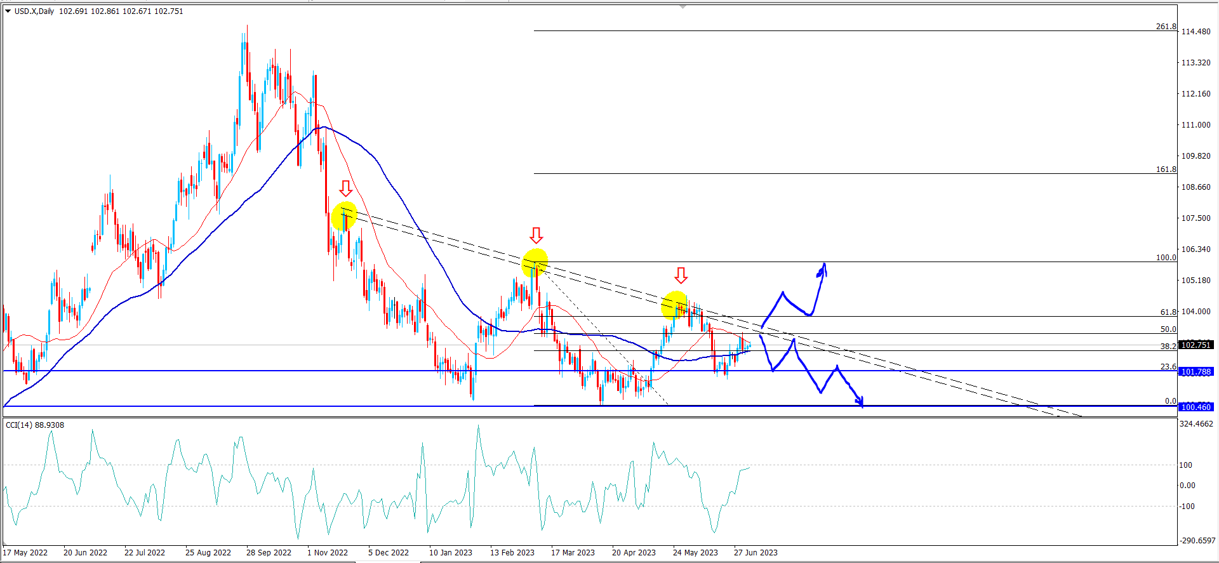Select the 0.0 Fibonacci level label

(1171, 401)
